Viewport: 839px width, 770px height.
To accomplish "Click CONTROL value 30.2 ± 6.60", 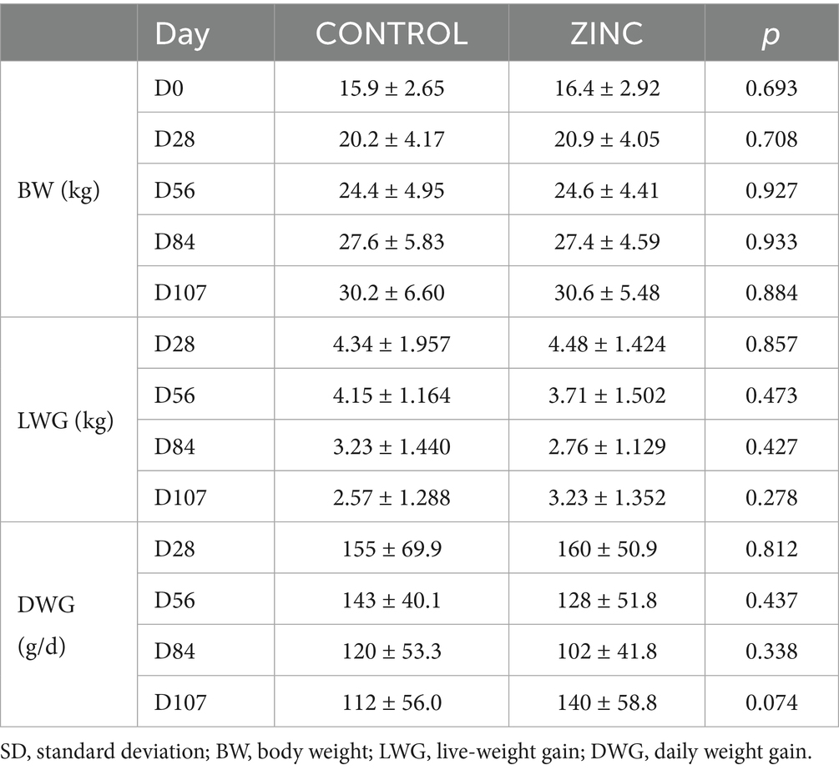I will coord(391,292).
